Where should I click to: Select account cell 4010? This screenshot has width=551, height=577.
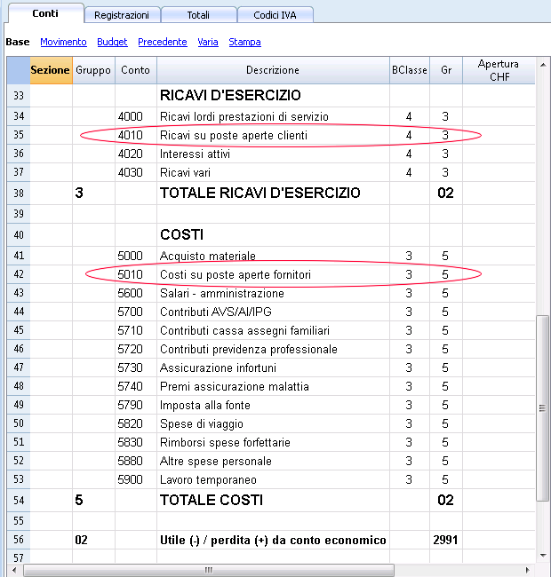136,135
